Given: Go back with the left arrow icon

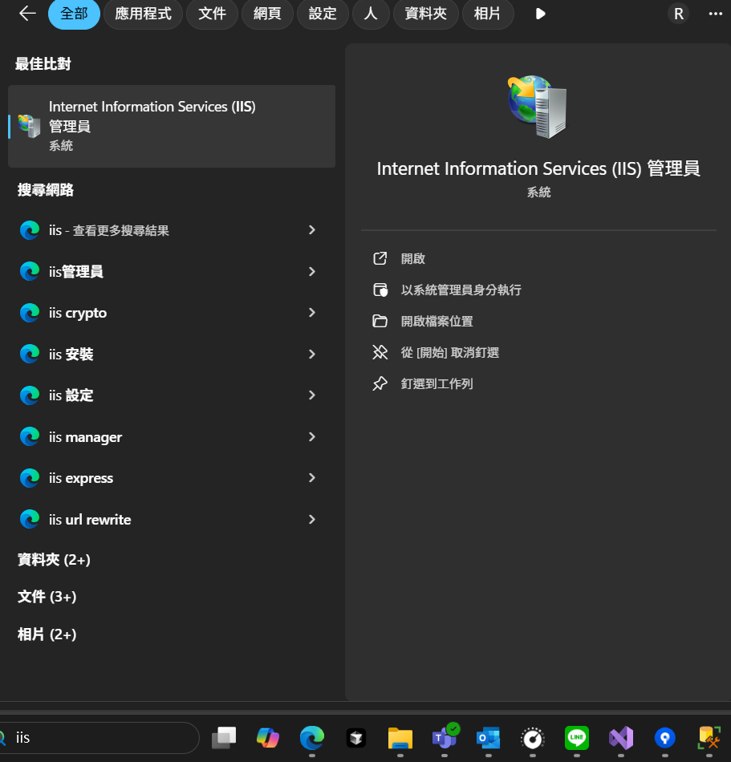Looking at the screenshot, I should (x=27, y=14).
